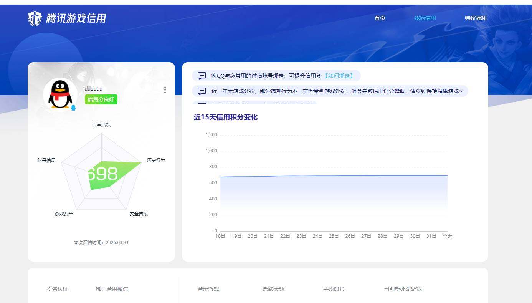Click 当前受处罚游戏 column header
Viewport: 532px width, 303px height.
pos(403,289)
